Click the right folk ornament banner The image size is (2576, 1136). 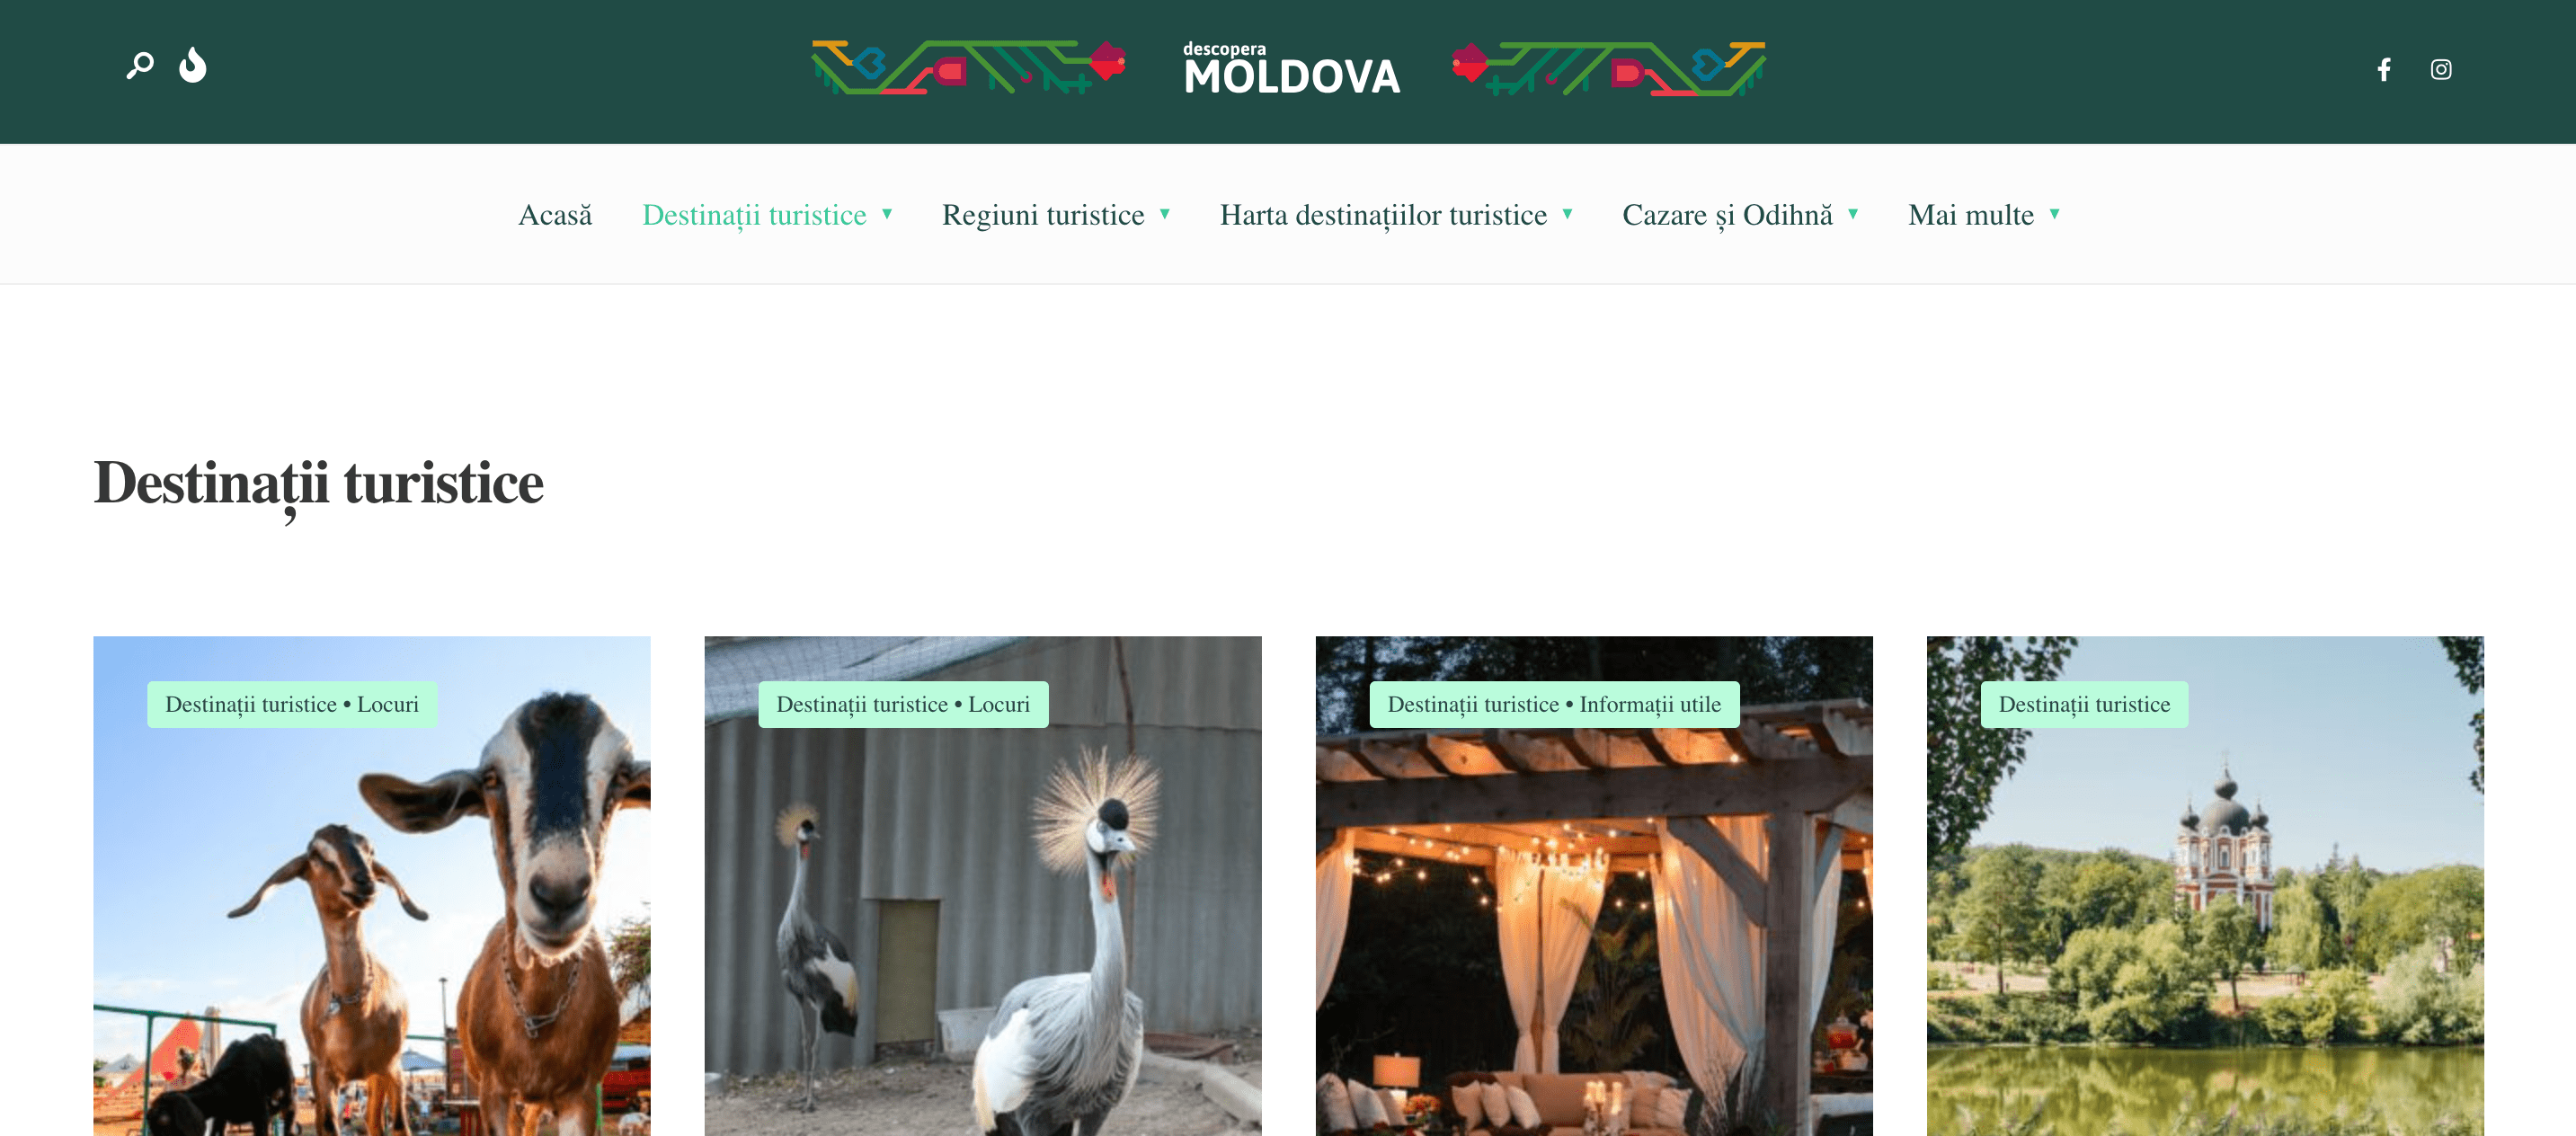(1608, 68)
